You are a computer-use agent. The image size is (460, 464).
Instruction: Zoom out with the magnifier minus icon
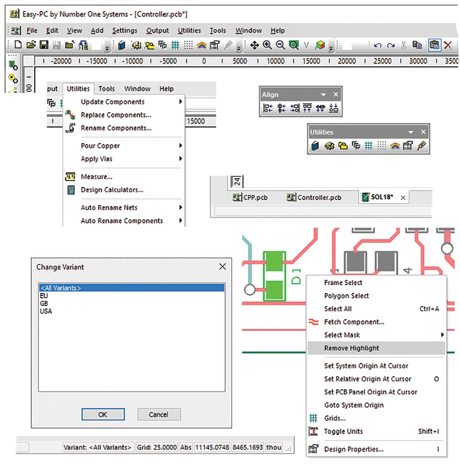280,45
